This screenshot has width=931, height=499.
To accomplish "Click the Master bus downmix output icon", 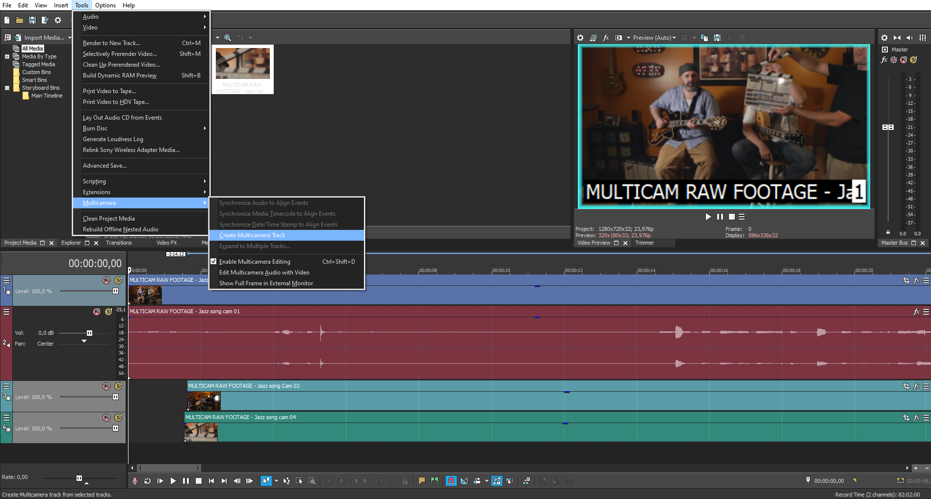I will [x=897, y=38].
